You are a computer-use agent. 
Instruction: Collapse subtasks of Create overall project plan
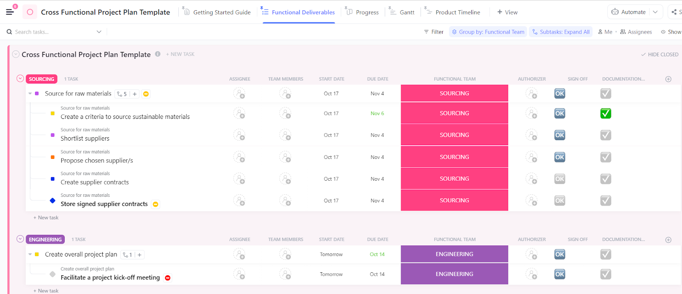tap(30, 254)
